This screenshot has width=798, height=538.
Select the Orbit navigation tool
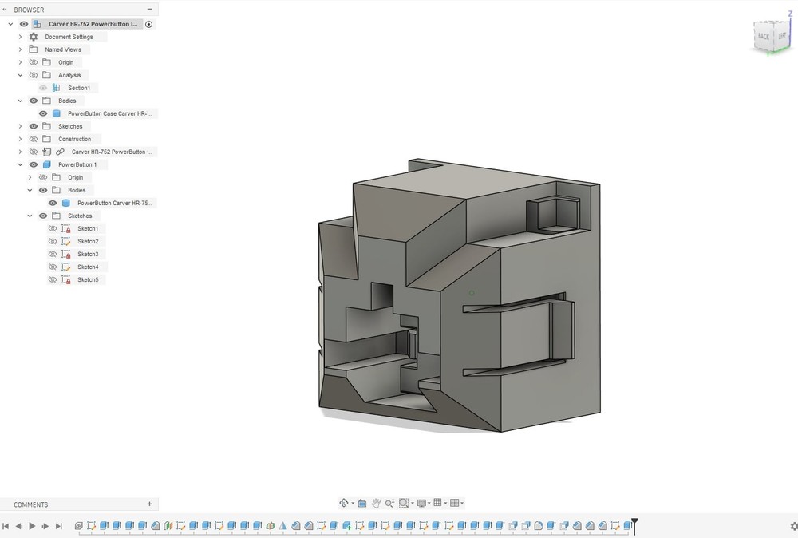click(x=344, y=503)
